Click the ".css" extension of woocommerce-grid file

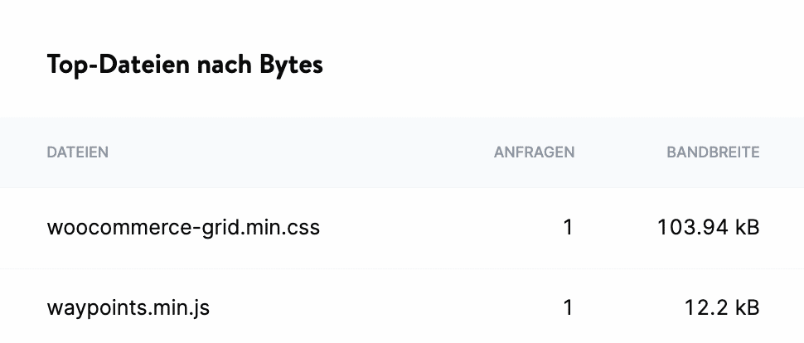(301, 227)
